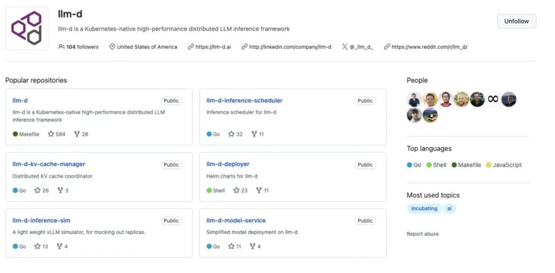The width and height of the screenshot is (555, 273).
Task: Visit the https://llm-d.ai website link
Action: point(213,47)
